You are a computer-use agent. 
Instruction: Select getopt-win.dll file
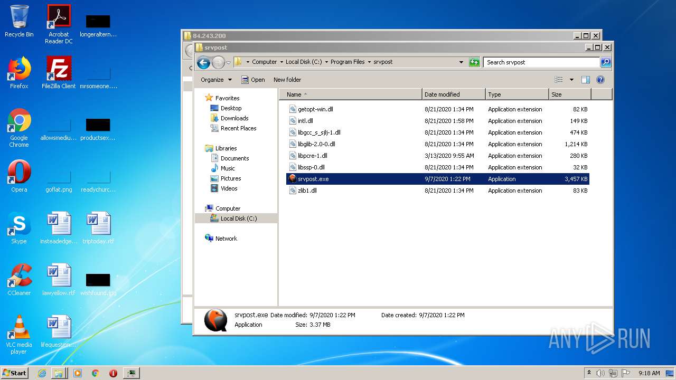(438, 109)
